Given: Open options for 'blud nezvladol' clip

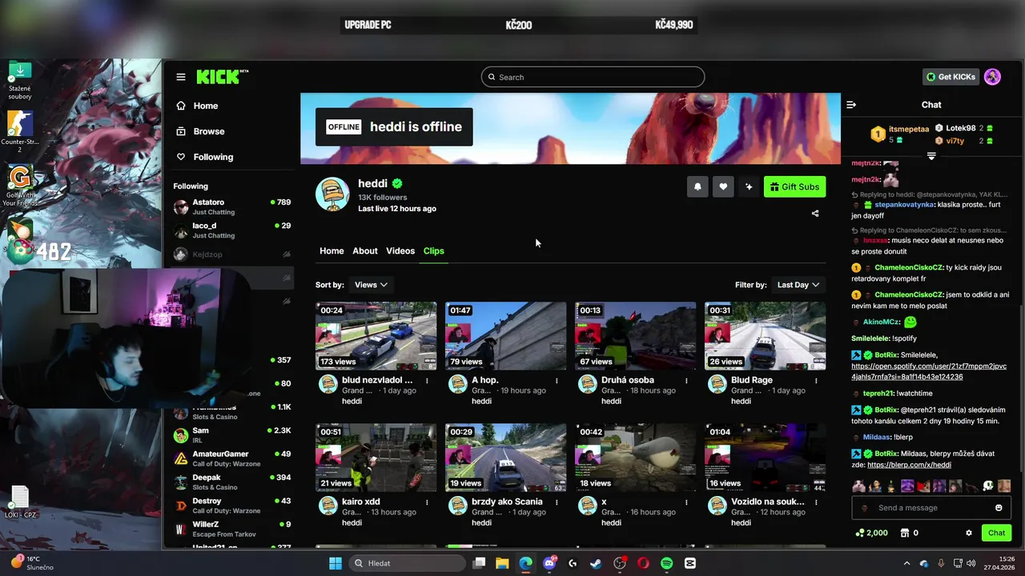Looking at the screenshot, I should [x=427, y=381].
